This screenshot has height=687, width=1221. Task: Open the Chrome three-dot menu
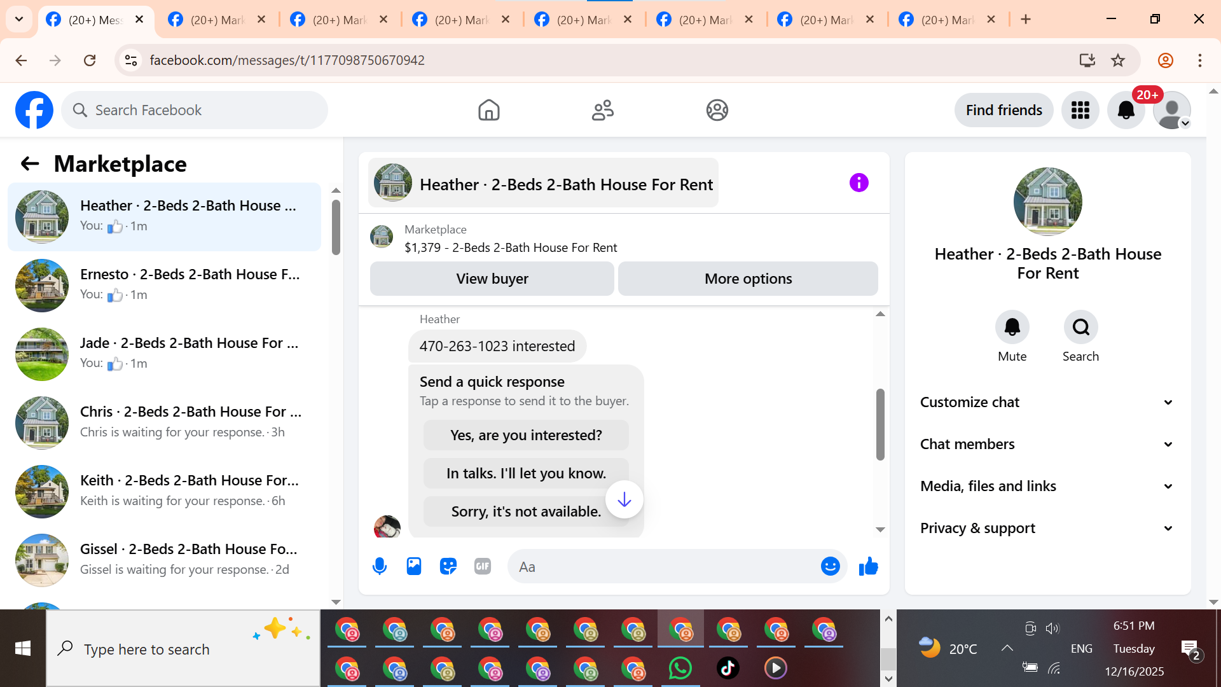[1199, 60]
